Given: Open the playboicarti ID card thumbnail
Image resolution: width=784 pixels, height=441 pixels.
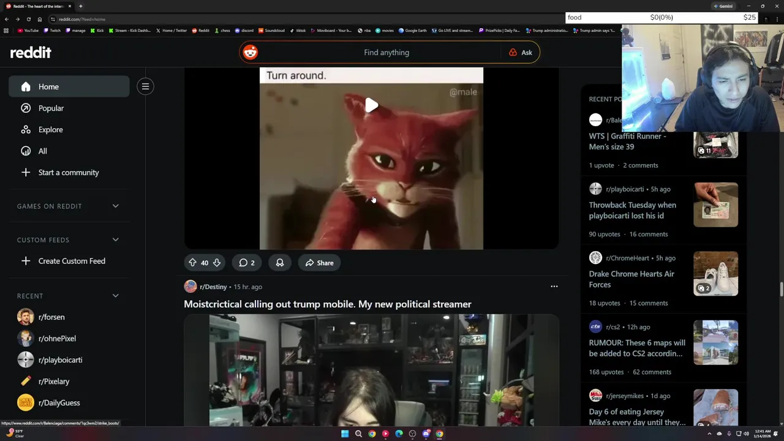Looking at the screenshot, I should [715, 205].
